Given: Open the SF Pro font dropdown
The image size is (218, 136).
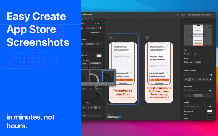Looking at the screenshot, I should tap(98, 23).
